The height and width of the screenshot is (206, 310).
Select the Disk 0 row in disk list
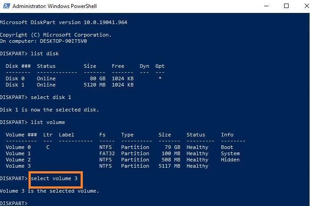pos(67,78)
